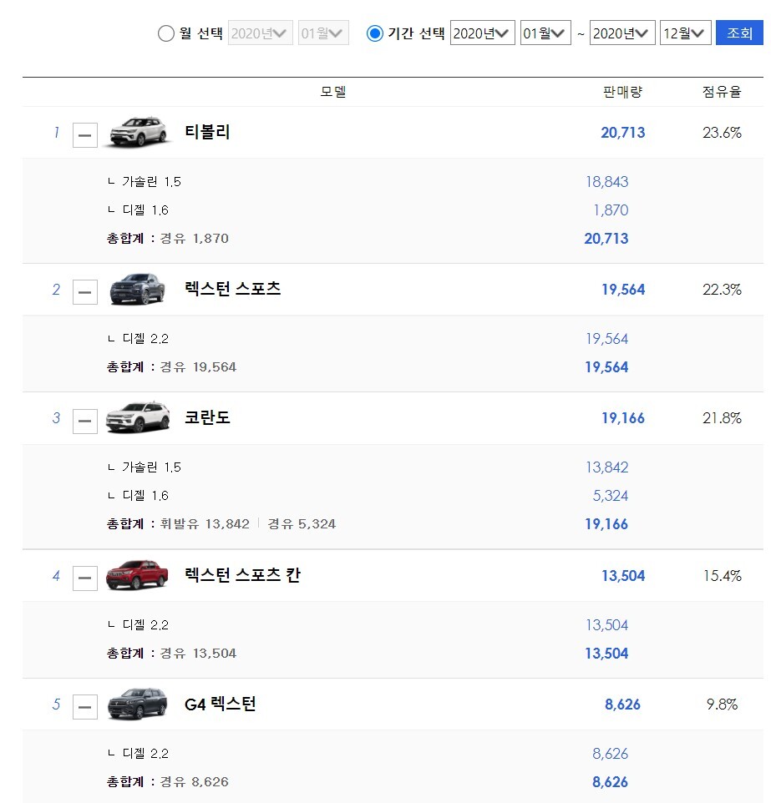Image resolution: width=771 pixels, height=803 pixels.
Task: Click the 가솔린 1.5 row under 티볼리
Action: click(x=145, y=182)
